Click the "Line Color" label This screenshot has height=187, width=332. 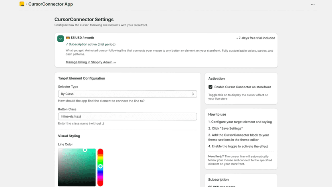pyautogui.click(x=65, y=144)
